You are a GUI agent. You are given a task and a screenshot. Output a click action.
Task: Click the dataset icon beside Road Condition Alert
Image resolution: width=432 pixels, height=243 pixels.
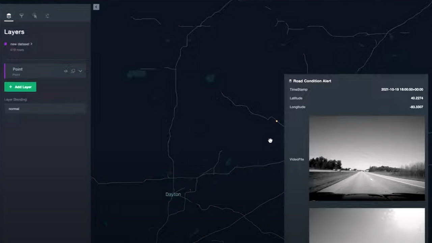tap(290, 81)
